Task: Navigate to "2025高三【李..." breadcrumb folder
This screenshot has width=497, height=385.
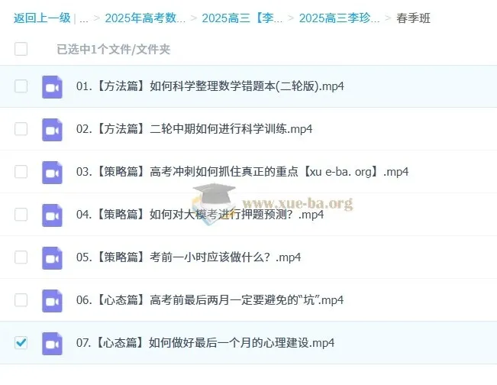Action: click(x=242, y=18)
